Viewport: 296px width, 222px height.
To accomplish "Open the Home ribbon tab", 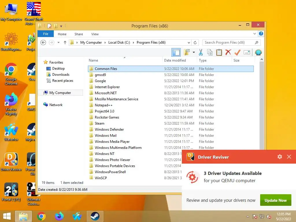I will tap(62, 34).
